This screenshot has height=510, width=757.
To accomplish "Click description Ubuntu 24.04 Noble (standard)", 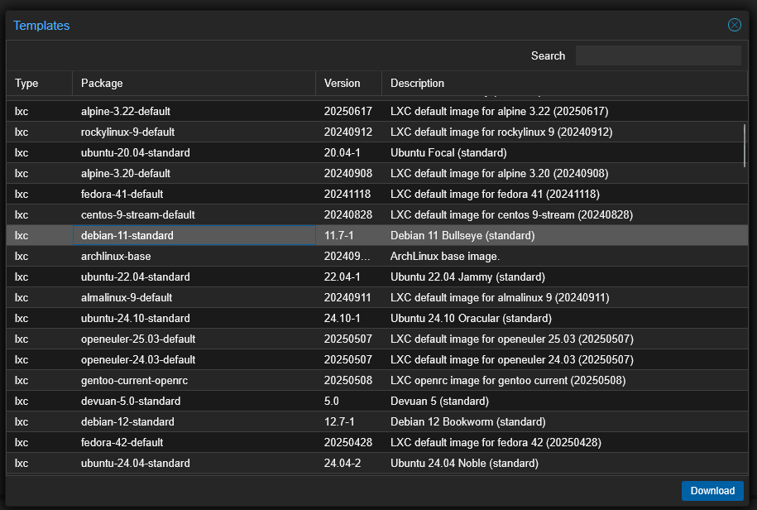I will point(464,463).
